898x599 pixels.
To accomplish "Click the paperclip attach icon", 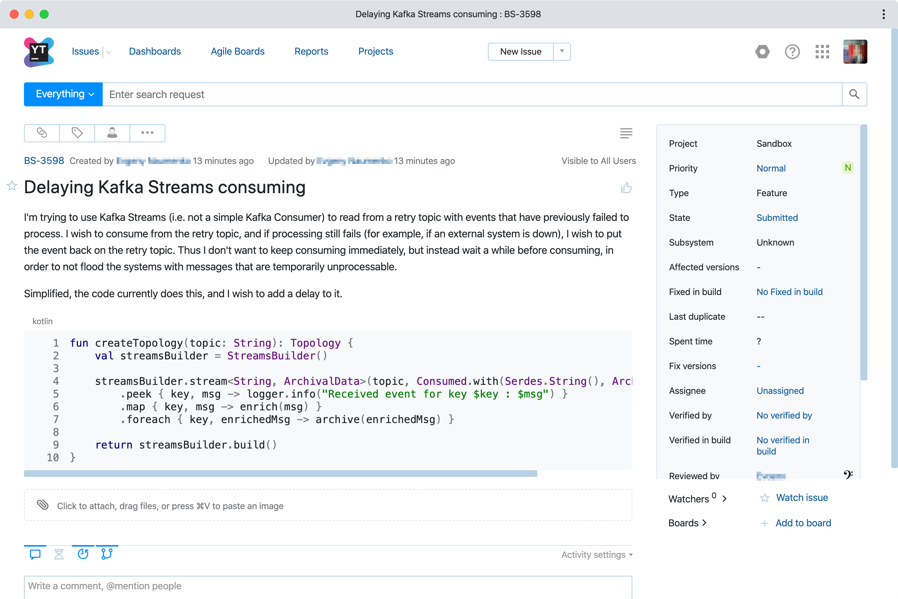I will pos(43,505).
